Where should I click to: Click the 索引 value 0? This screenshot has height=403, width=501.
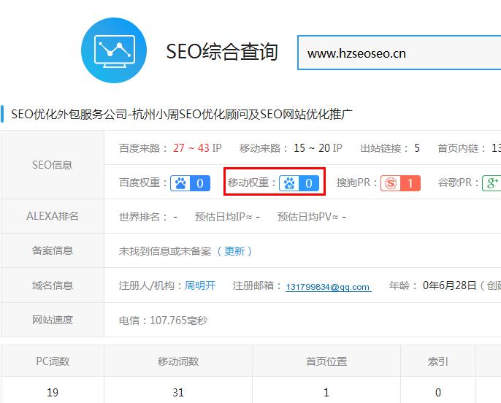click(x=438, y=392)
